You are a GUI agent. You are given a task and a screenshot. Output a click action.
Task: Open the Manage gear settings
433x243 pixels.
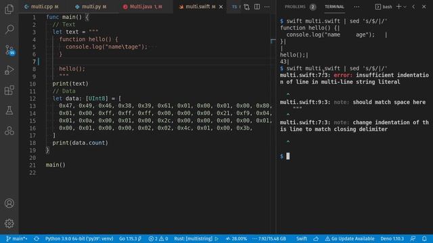tap(9, 223)
